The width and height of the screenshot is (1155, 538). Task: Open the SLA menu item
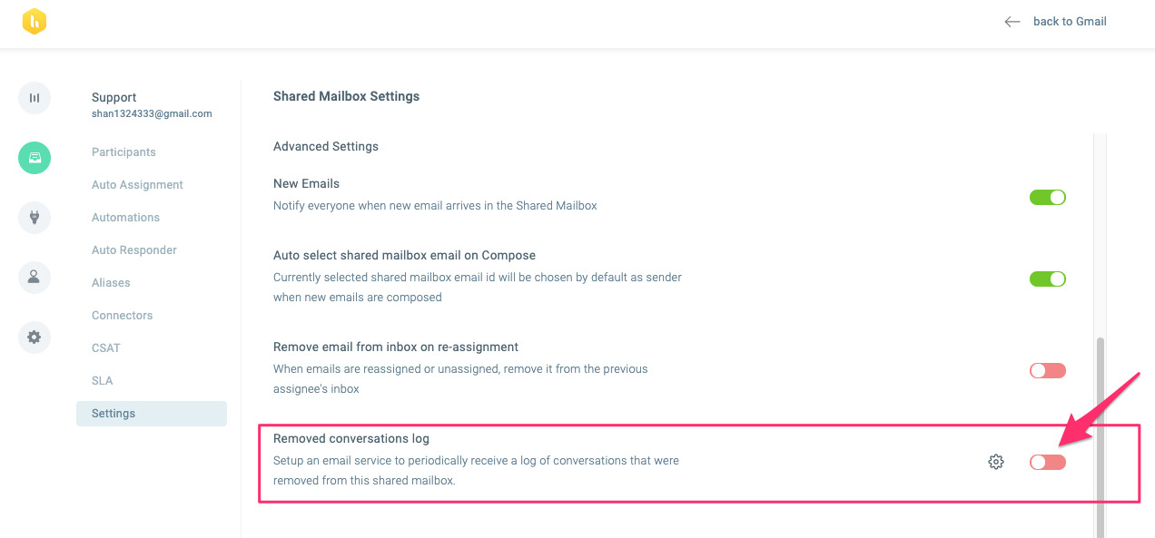pos(102,381)
